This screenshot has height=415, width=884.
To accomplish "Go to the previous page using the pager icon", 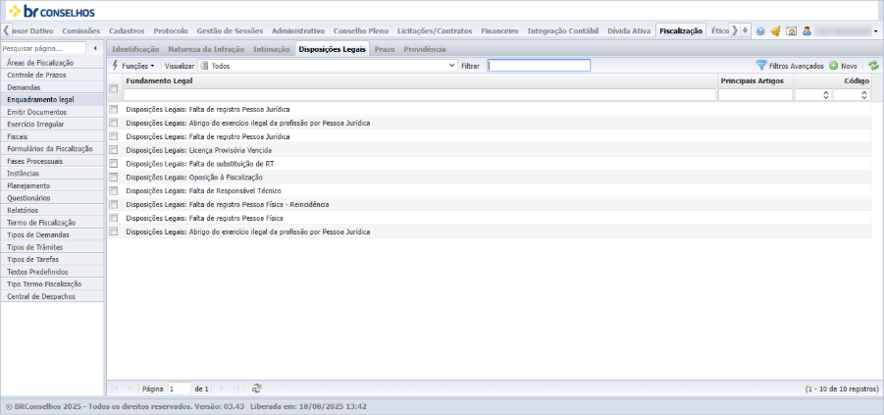I will (130, 389).
